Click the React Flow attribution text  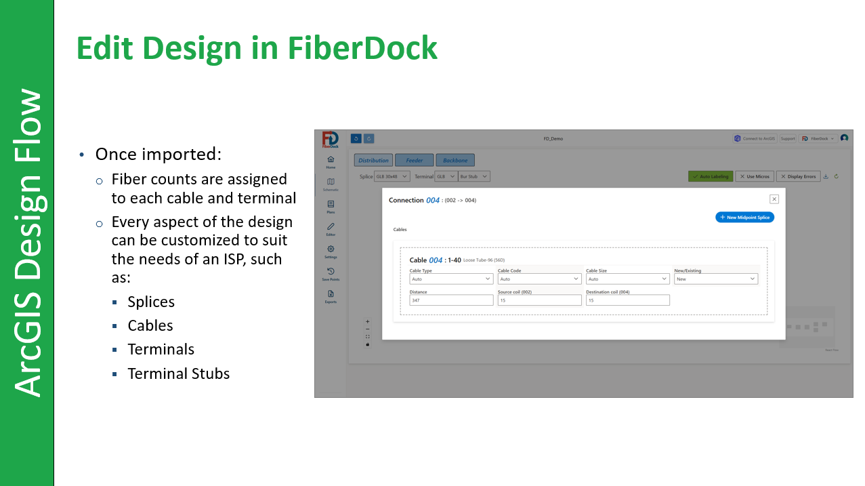(x=832, y=350)
